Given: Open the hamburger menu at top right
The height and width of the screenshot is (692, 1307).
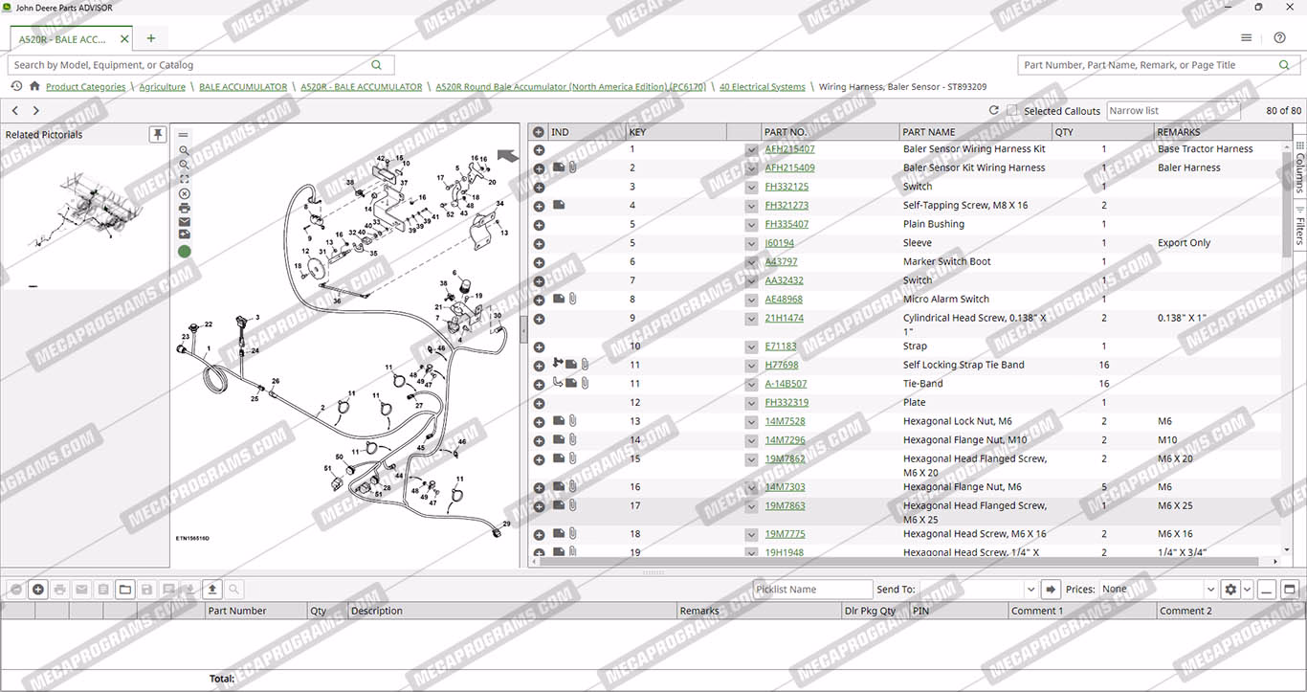Looking at the screenshot, I should [x=1246, y=38].
